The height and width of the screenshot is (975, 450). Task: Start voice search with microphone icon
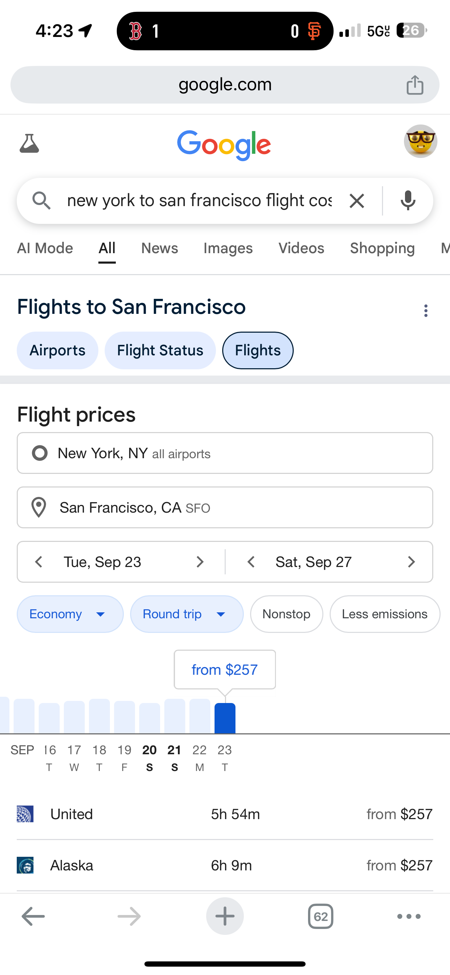point(408,201)
